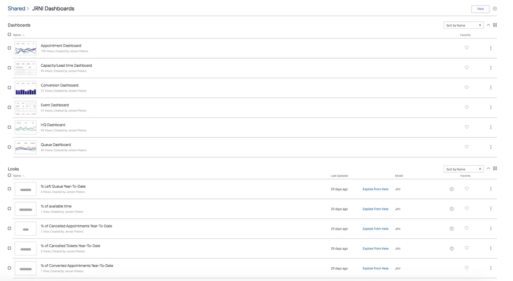Favorite the Appointment Dashboard with its heart icon
This screenshot has width=513, height=281.
[x=466, y=48]
